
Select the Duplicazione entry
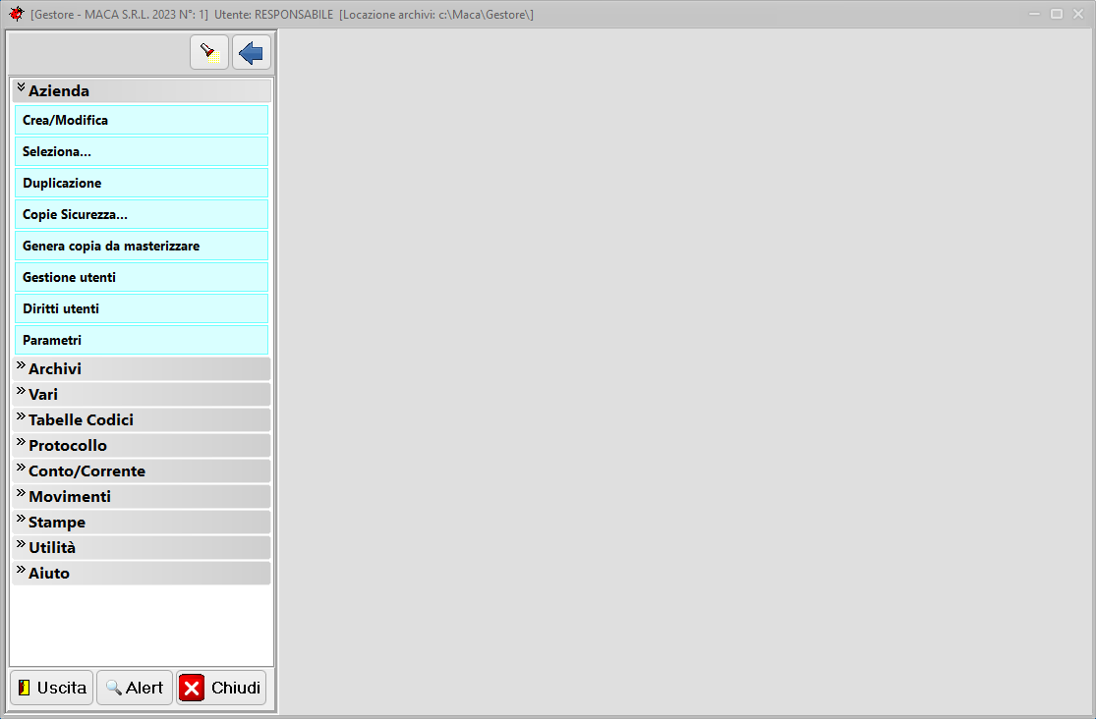pyautogui.click(x=142, y=183)
